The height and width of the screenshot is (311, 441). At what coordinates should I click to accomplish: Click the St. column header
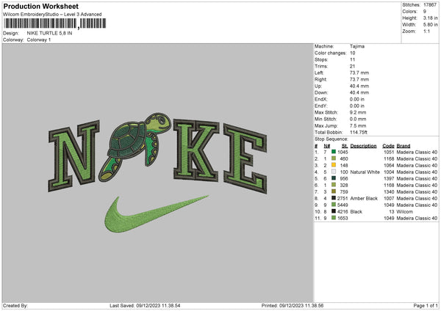[x=345, y=146]
